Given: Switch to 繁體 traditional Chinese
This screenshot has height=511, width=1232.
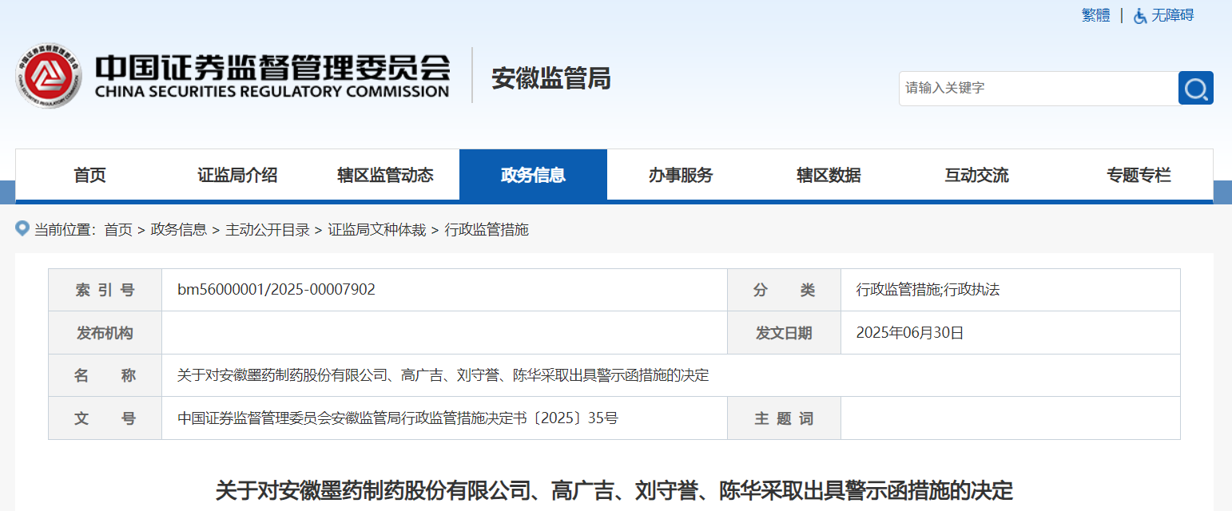Looking at the screenshot, I should [1096, 15].
